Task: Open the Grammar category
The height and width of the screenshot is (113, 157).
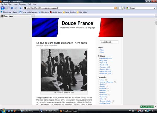Action: [103, 88]
